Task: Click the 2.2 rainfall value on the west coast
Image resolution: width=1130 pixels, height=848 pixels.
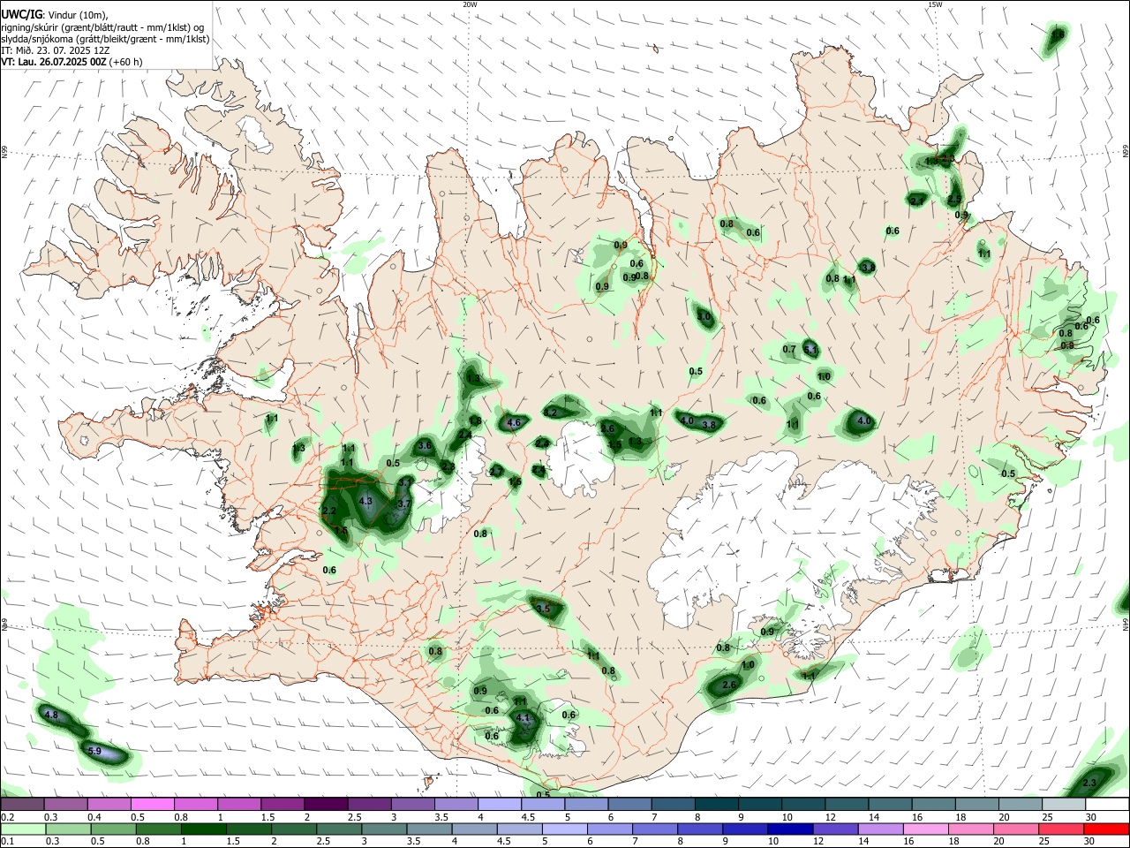Action: [330, 511]
